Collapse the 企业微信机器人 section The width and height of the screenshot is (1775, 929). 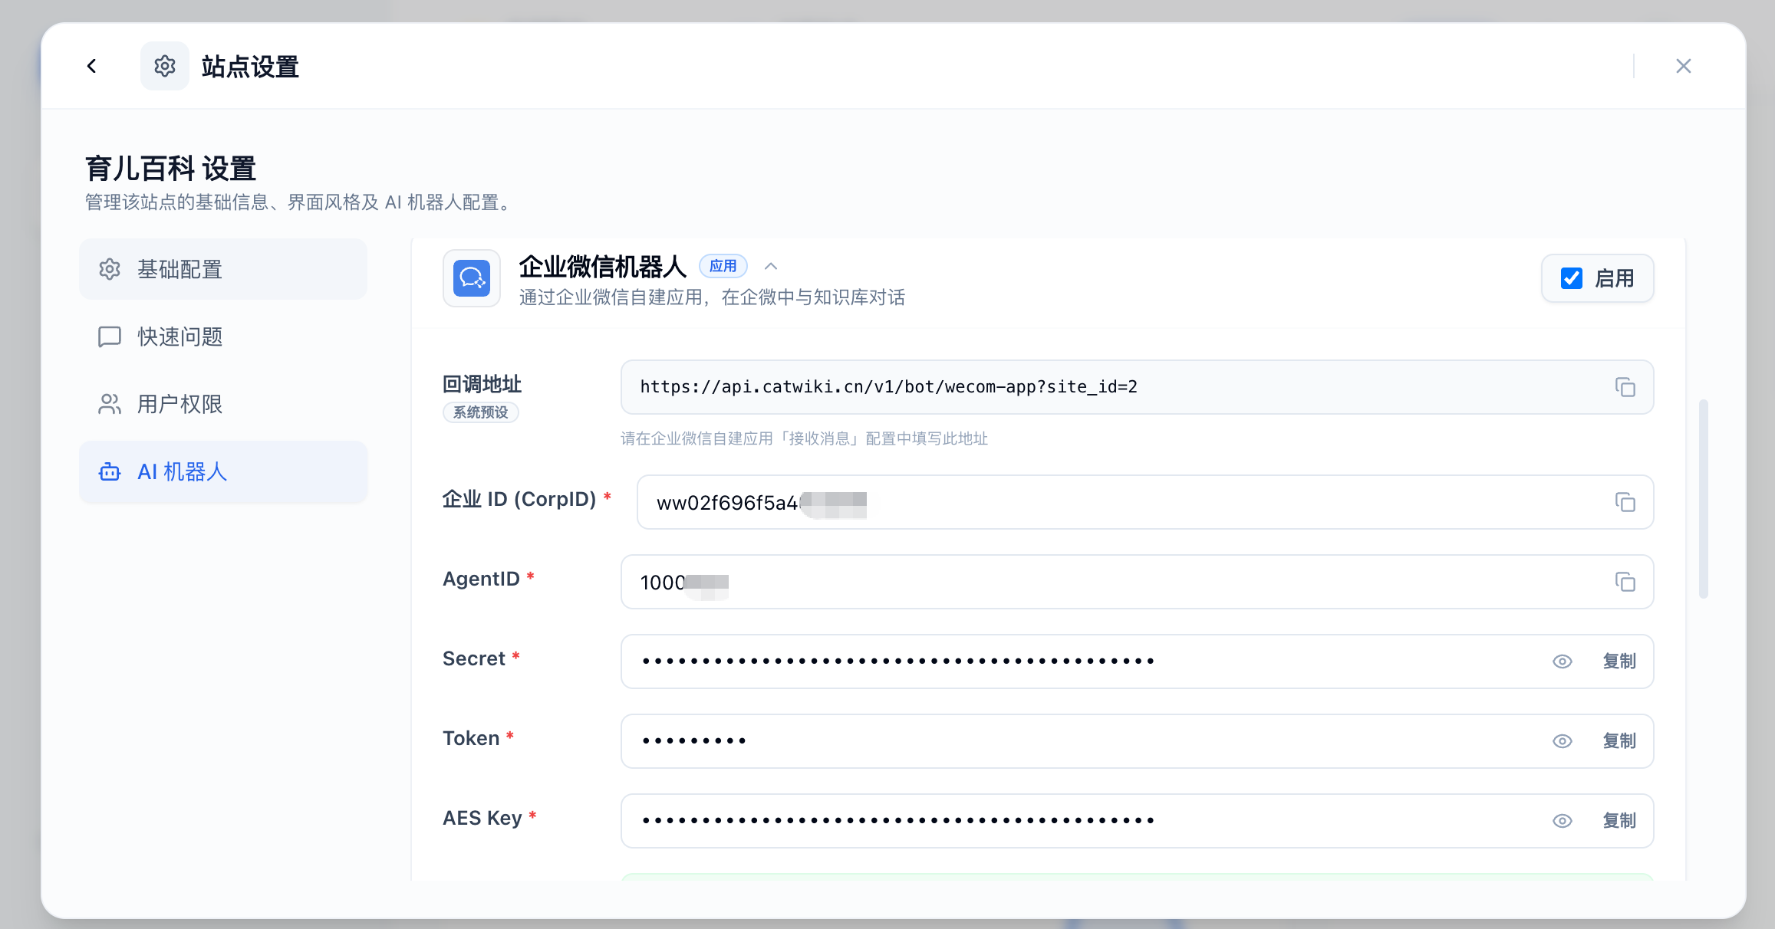pyautogui.click(x=771, y=266)
